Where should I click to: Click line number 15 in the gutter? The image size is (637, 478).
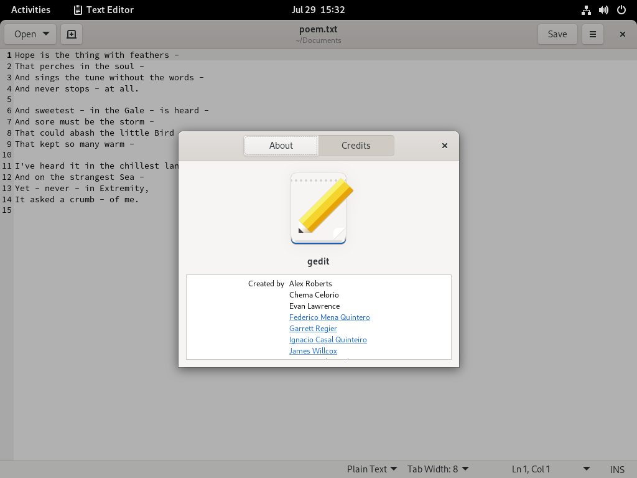[x=7, y=210]
